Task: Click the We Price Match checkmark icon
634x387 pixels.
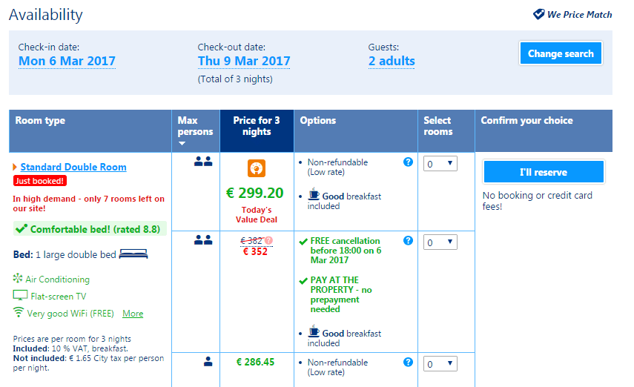Action: point(539,14)
